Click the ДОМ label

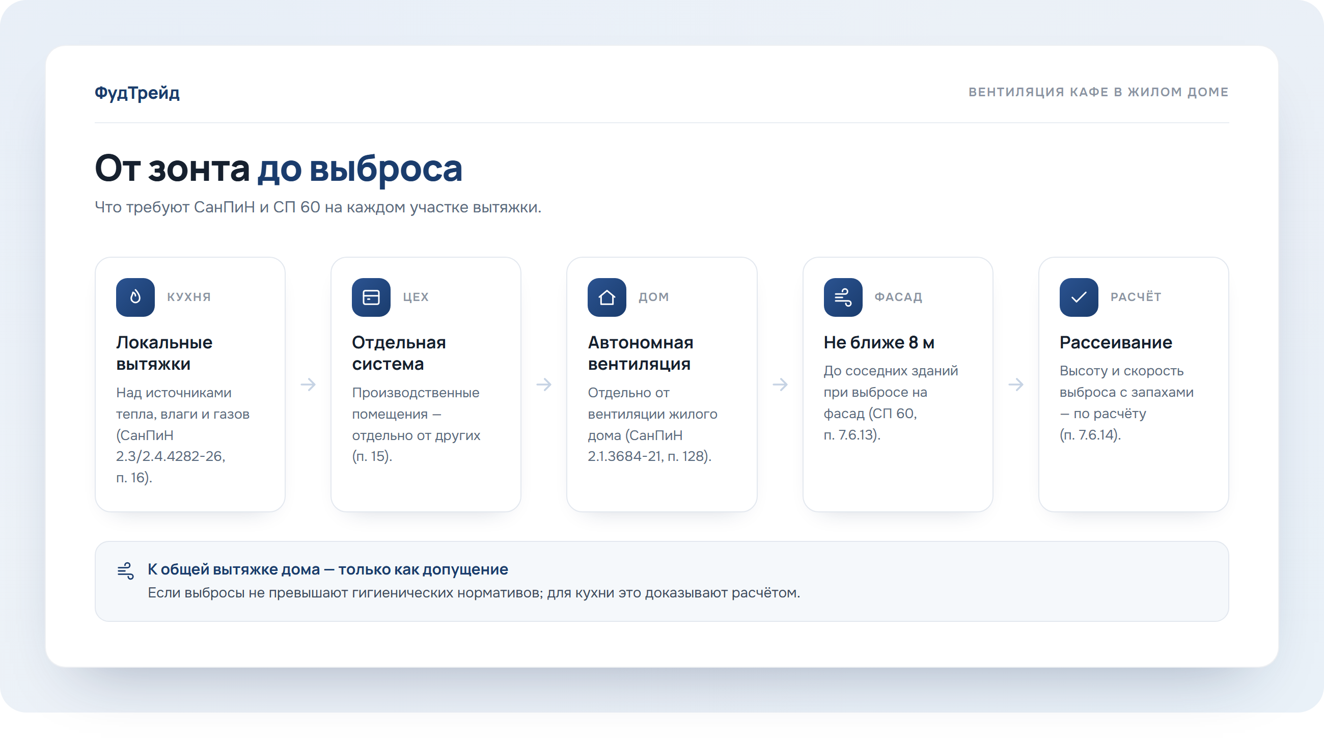point(654,297)
